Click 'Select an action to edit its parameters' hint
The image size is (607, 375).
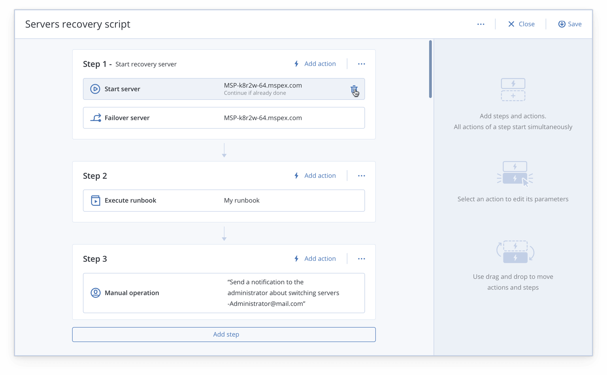coord(513,199)
